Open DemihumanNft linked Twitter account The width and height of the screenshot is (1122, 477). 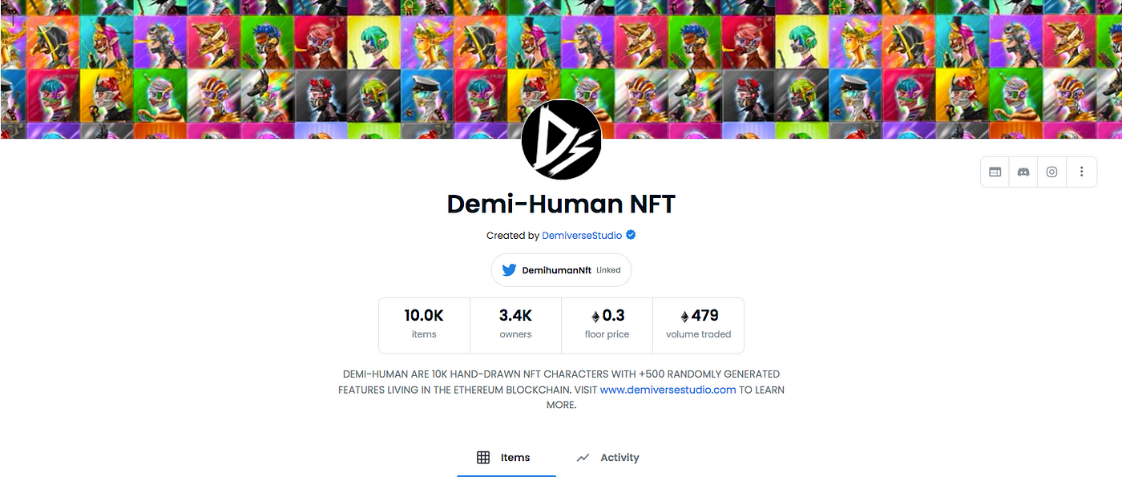coord(561,270)
